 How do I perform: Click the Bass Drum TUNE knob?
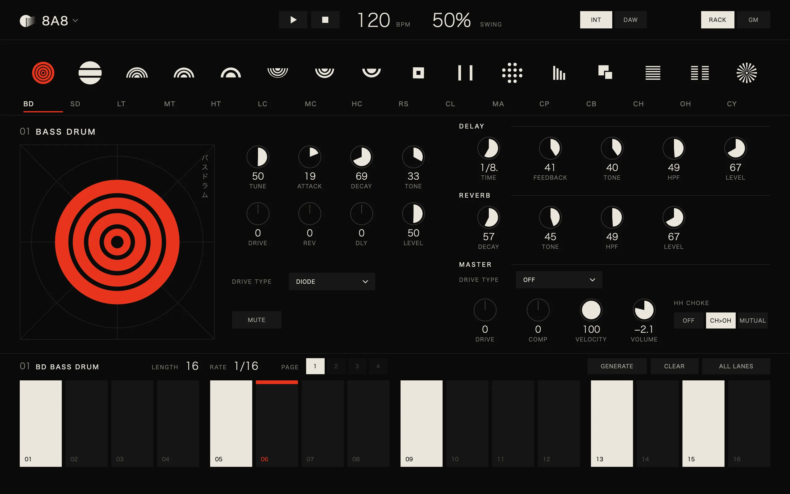tap(258, 157)
